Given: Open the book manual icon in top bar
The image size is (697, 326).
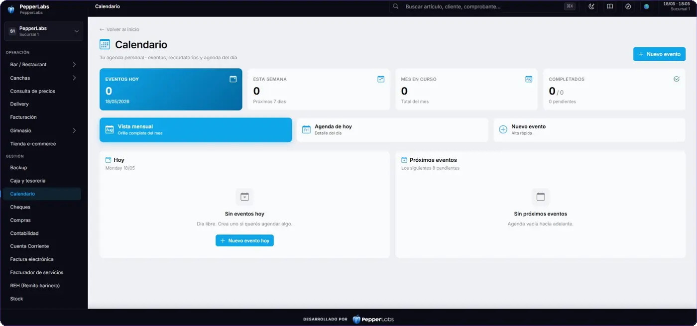Looking at the screenshot, I should 609,6.
